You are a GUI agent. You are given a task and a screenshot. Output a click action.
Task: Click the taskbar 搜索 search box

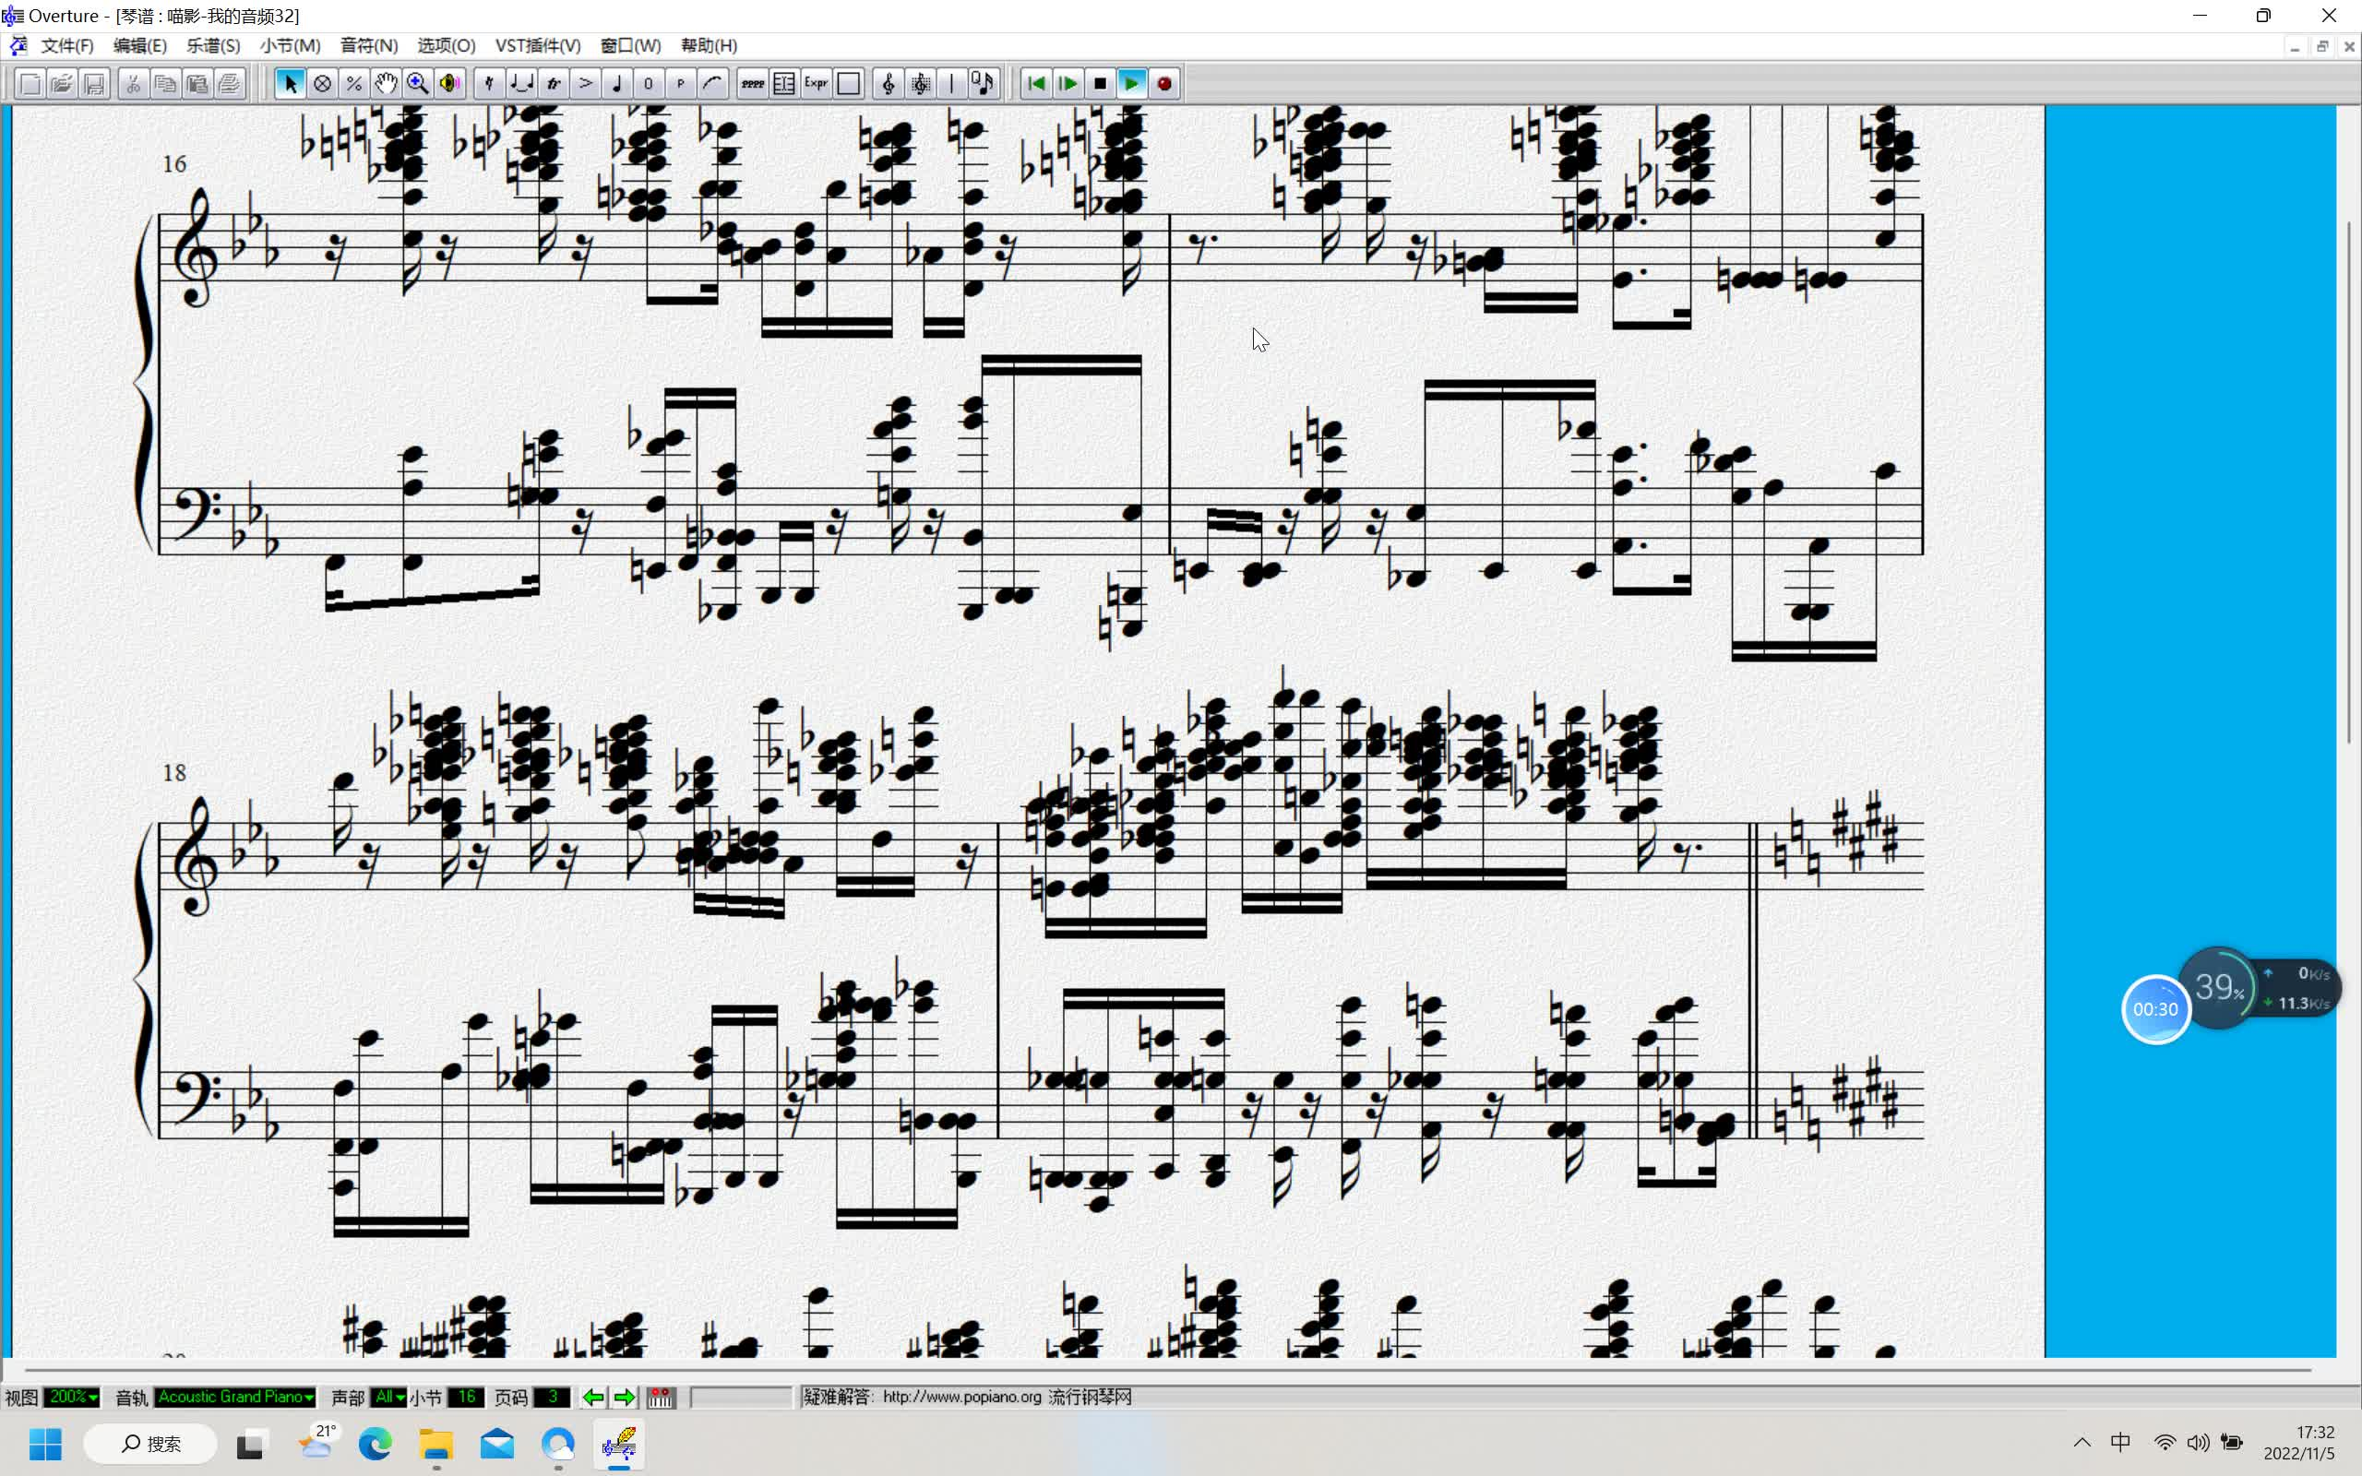pos(150,1443)
